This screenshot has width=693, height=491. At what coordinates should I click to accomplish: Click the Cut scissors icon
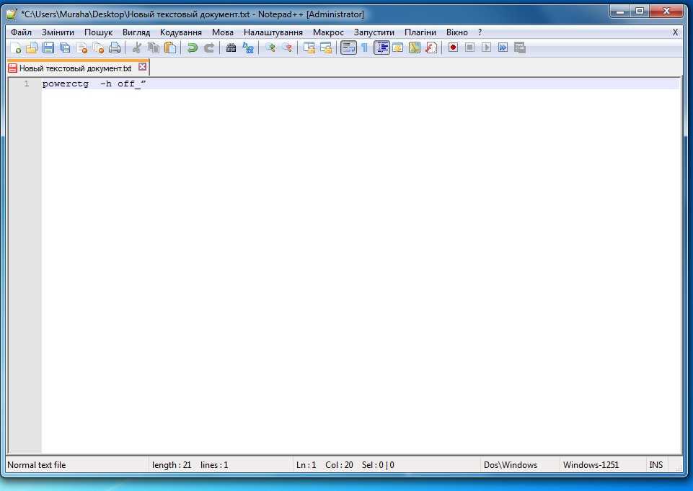(x=136, y=48)
